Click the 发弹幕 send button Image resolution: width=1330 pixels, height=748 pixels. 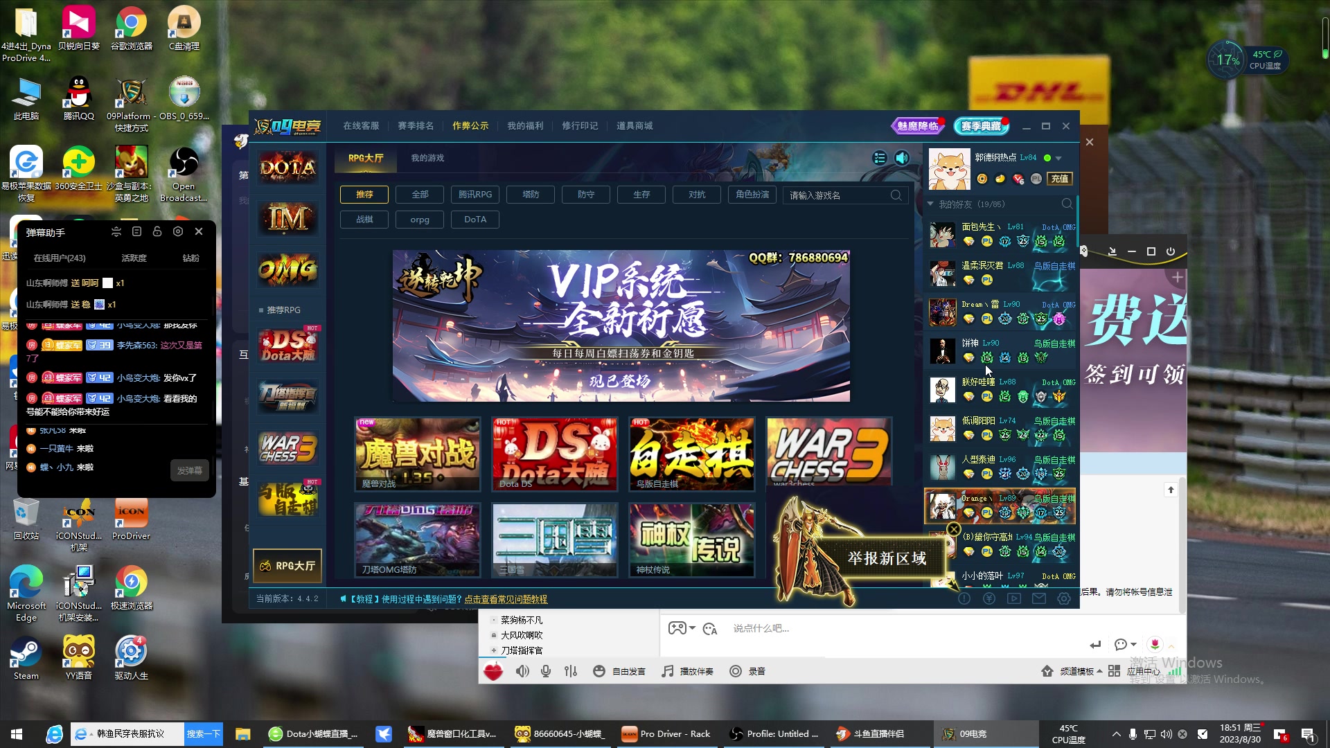coord(189,470)
